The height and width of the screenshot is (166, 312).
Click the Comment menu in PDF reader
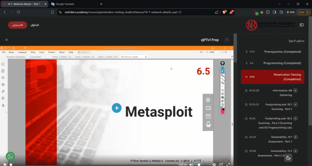point(22,52)
